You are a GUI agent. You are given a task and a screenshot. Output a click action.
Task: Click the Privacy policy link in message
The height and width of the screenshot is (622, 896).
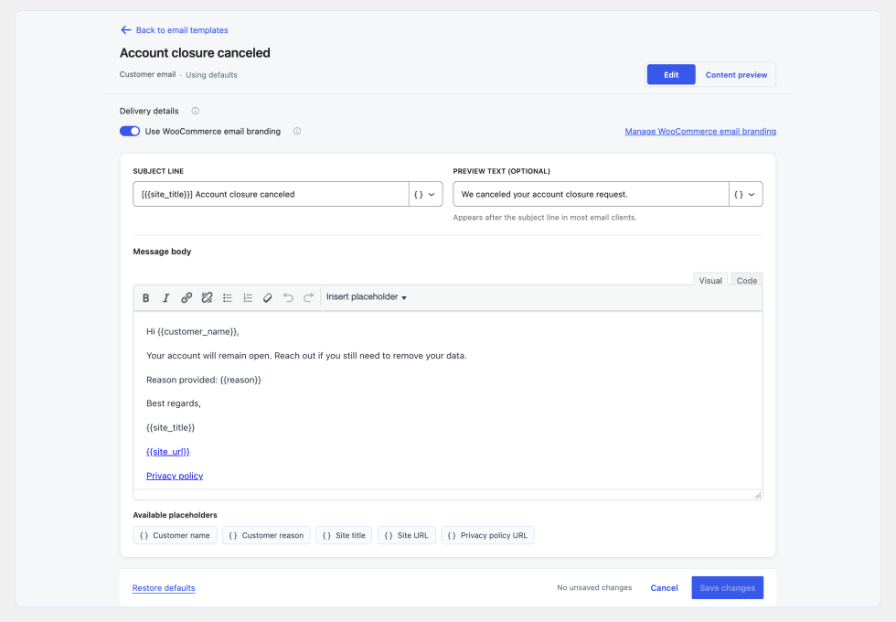coord(175,476)
